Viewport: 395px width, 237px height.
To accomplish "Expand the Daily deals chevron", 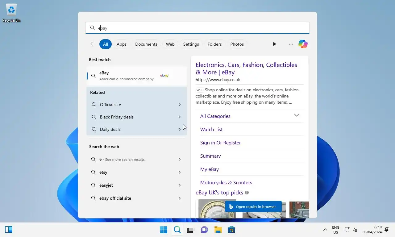I will pyautogui.click(x=180, y=129).
